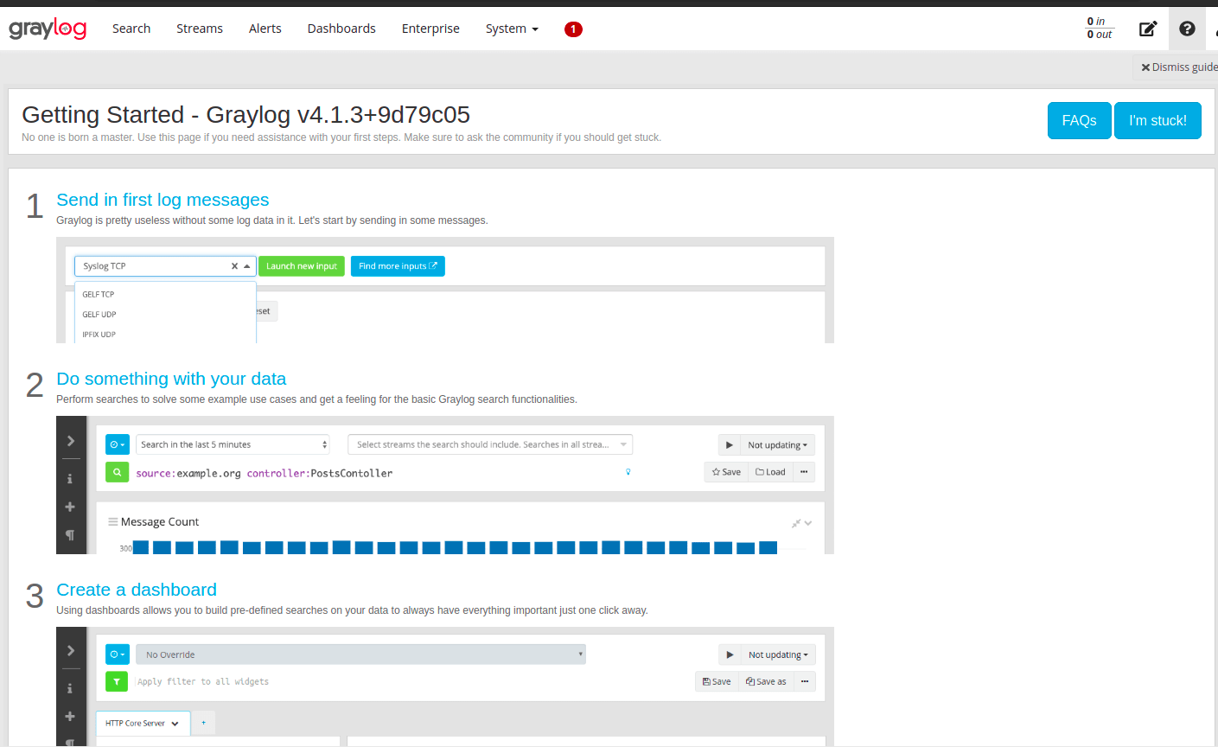Toggle the sidebar open with the chevron
This screenshot has width=1218, height=747.
[x=71, y=440]
